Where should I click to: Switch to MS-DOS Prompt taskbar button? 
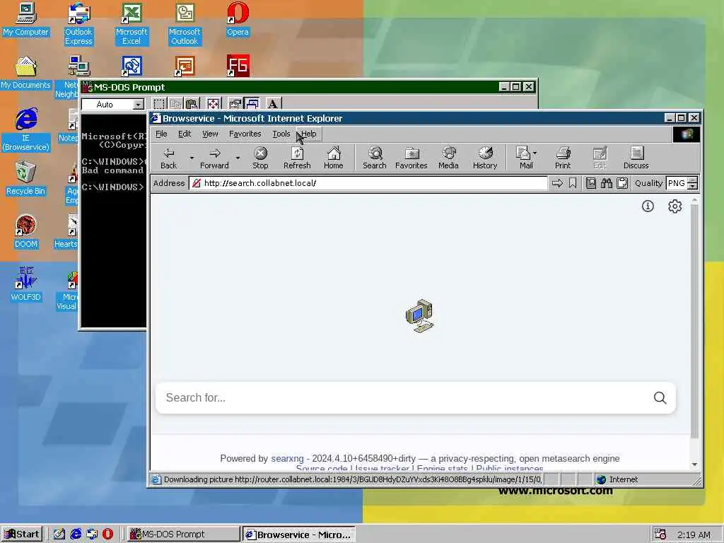183,535
